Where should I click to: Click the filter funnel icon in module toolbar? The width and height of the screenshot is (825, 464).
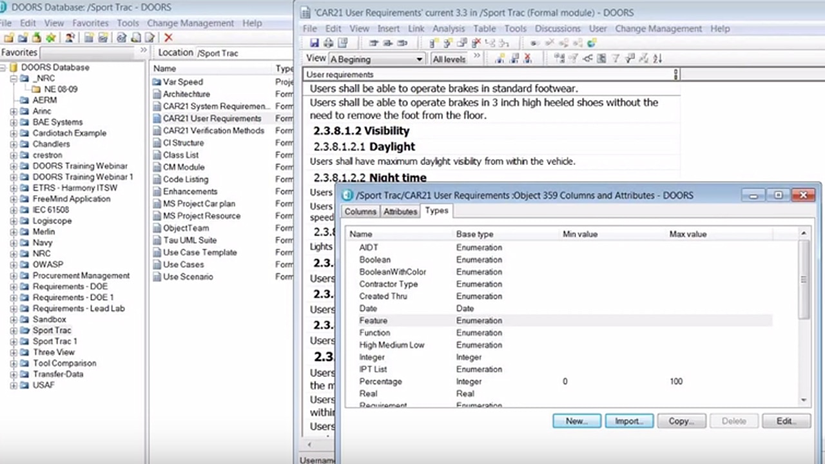tap(616, 59)
